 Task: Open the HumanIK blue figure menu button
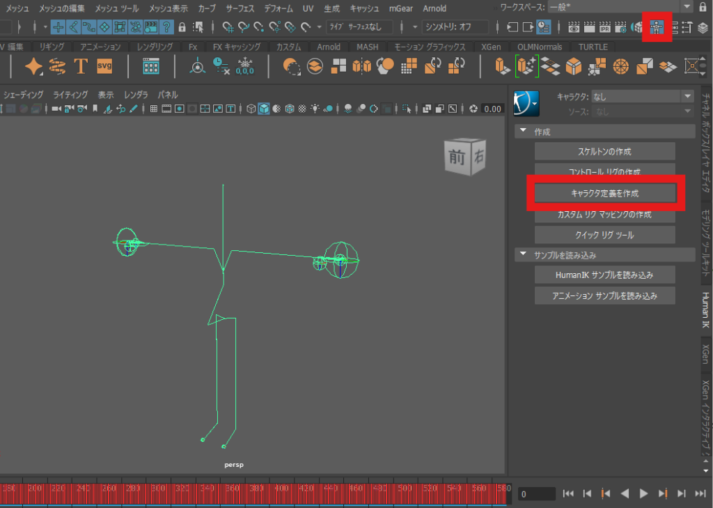tap(526, 103)
